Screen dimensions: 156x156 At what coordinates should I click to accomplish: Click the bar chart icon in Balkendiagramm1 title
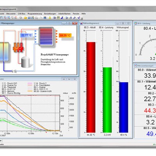82,23
